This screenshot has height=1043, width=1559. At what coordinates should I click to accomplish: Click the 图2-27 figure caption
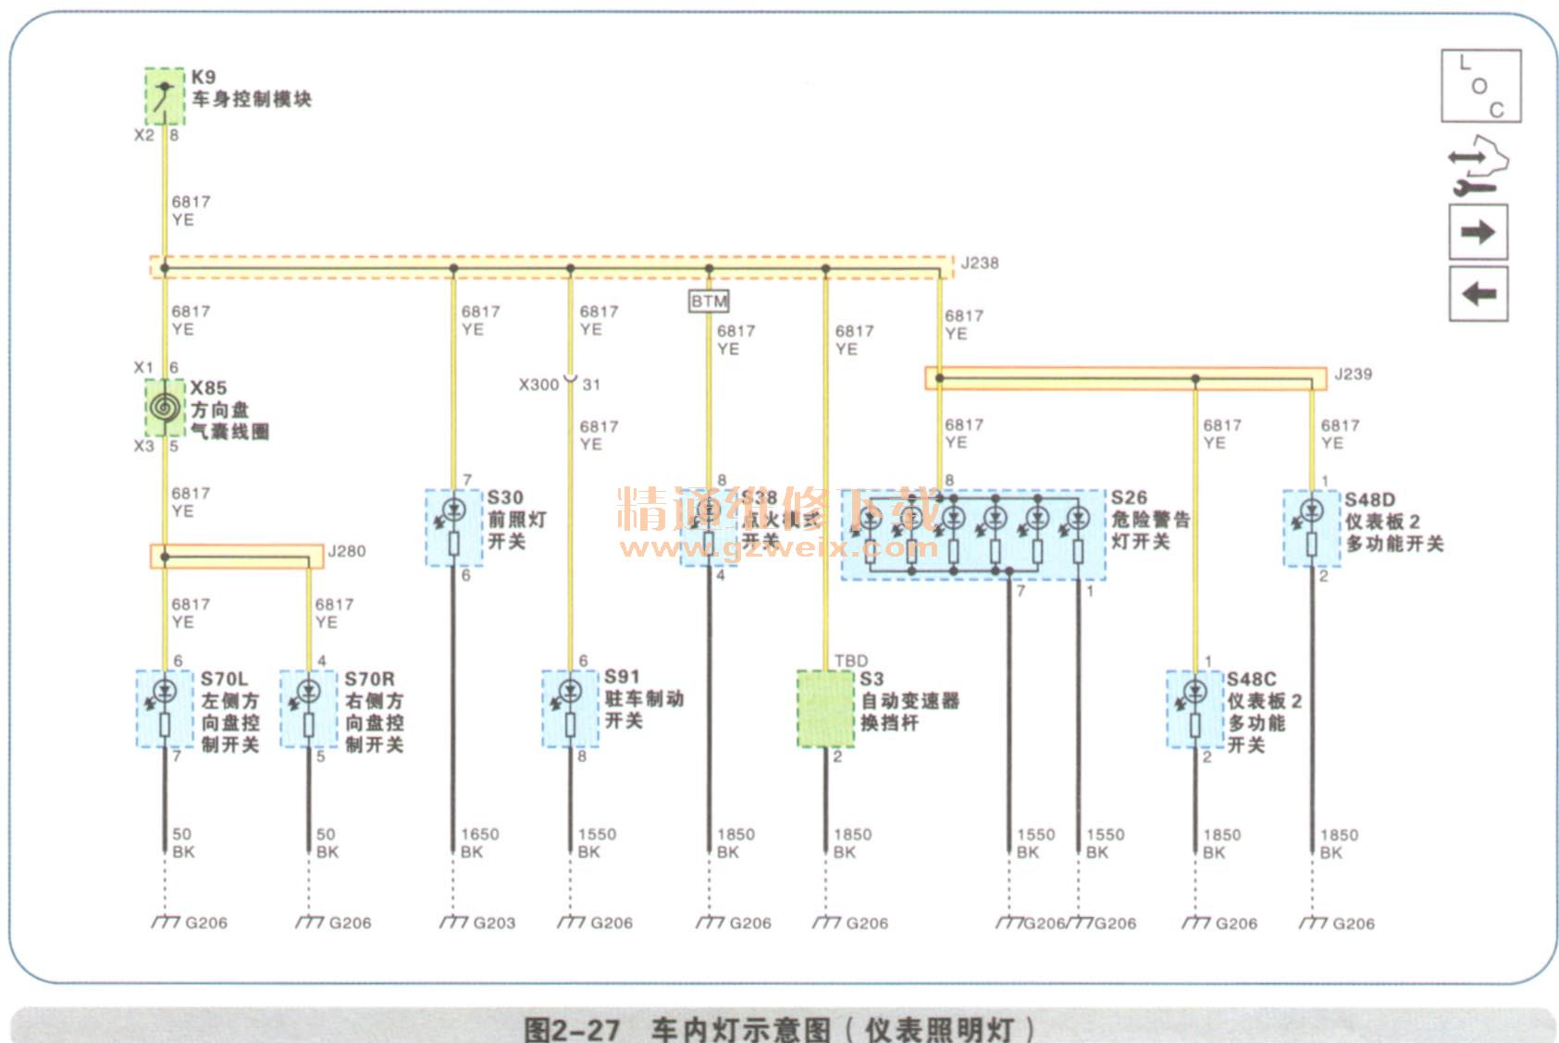tap(779, 1029)
